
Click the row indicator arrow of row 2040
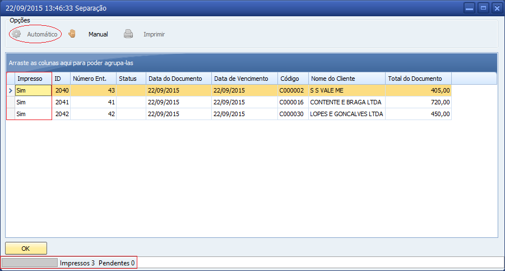[11, 90]
